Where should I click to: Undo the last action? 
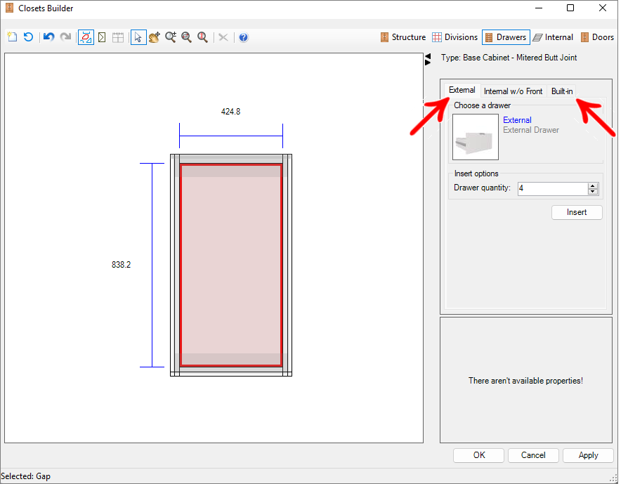(x=48, y=37)
